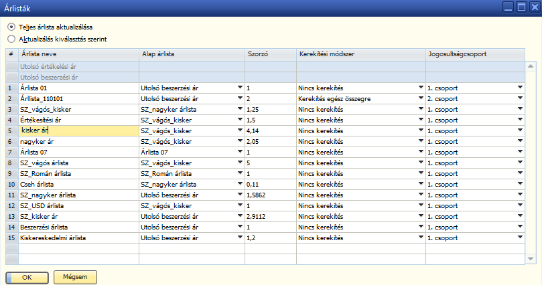Open Alap árlista dropdown for Árllista_110101
The height and width of the screenshot is (285, 542).
point(240,98)
